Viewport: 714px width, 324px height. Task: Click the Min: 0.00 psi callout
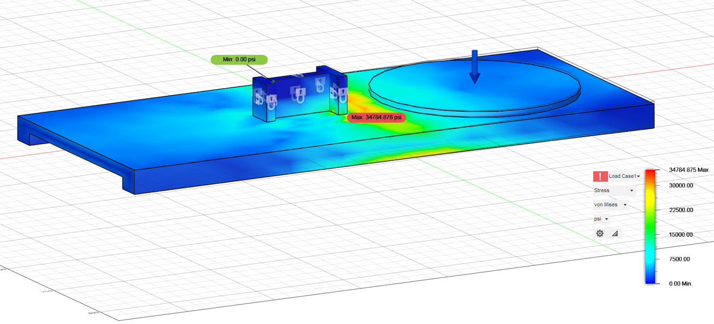pyautogui.click(x=239, y=59)
